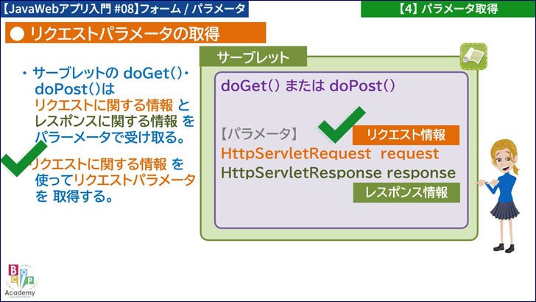This screenshot has width=536, height=302.
Task: Select the orange リクエスト情報 label
Action: click(405, 135)
